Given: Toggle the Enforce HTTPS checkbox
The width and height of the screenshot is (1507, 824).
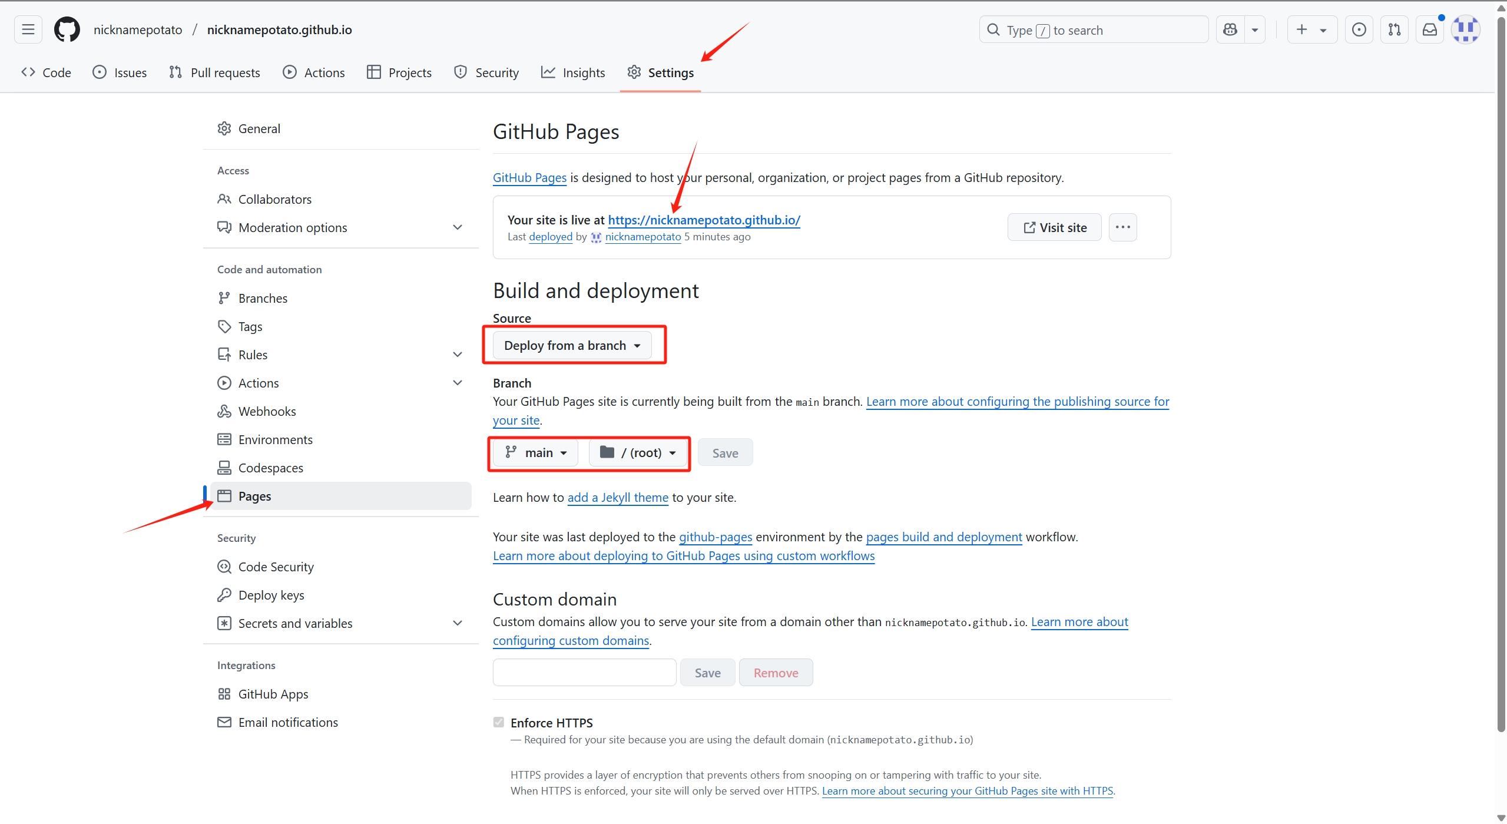Looking at the screenshot, I should [499, 722].
